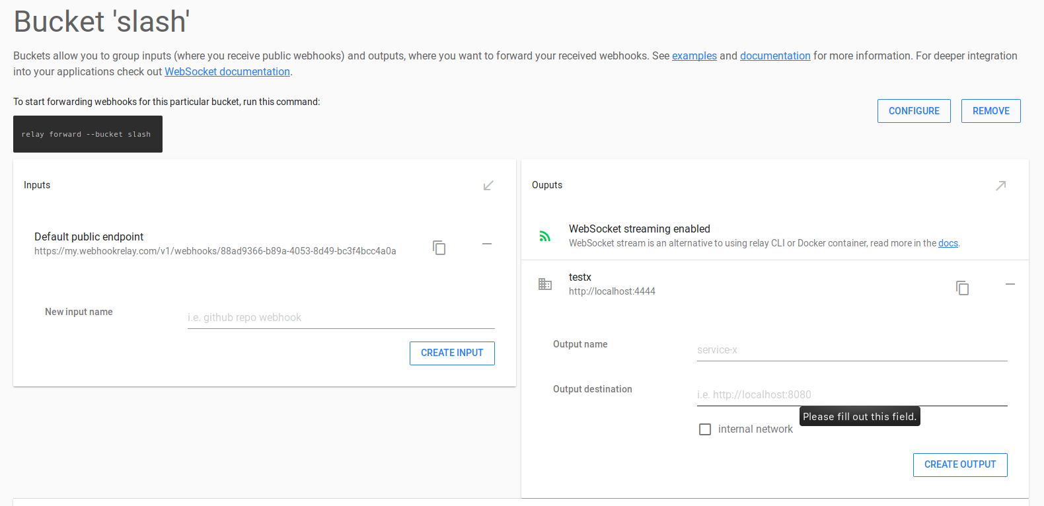Focus the Output destination field

[852, 395]
